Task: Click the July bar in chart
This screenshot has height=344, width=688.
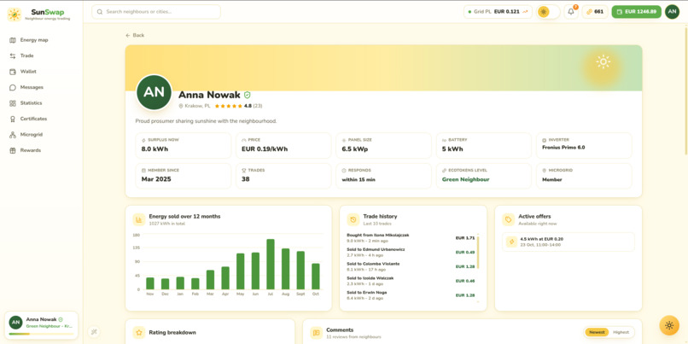Action: (x=271, y=264)
